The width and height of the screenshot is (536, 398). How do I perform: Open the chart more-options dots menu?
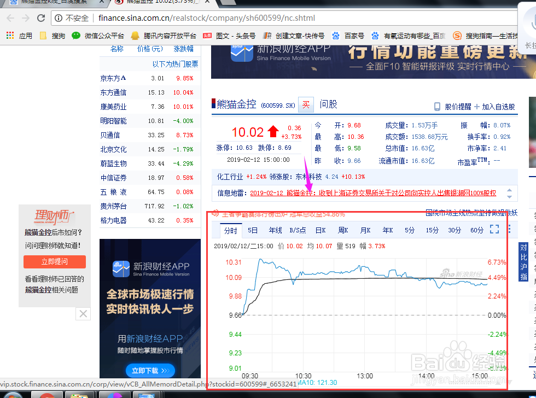coord(509,229)
